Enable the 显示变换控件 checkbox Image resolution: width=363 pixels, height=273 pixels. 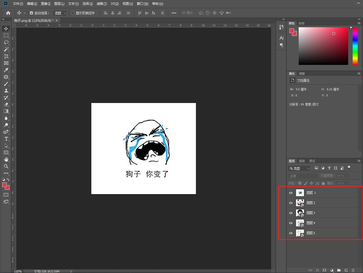click(x=73, y=13)
